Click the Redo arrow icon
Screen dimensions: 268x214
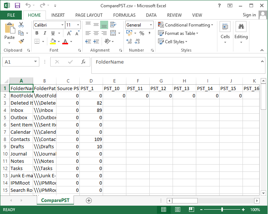[42, 5]
